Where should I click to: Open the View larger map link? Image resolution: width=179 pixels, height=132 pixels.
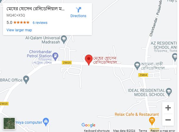click(x=19, y=30)
